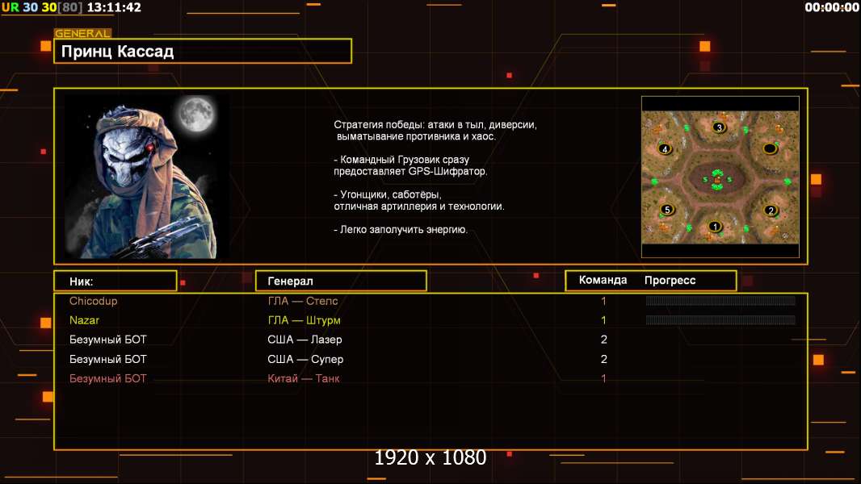Click start position marker 3 on the minimap
Viewport: 861px width, 484px height.
(x=720, y=127)
